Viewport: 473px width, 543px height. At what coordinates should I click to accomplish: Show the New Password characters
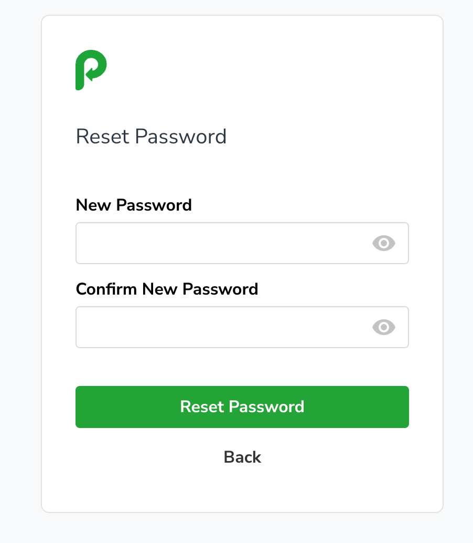pyautogui.click(x=383, y=243)
